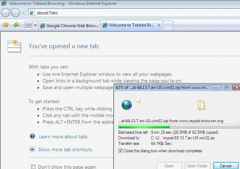
Task: Click Open Folder button in download dialog
Action: point(197,166)
